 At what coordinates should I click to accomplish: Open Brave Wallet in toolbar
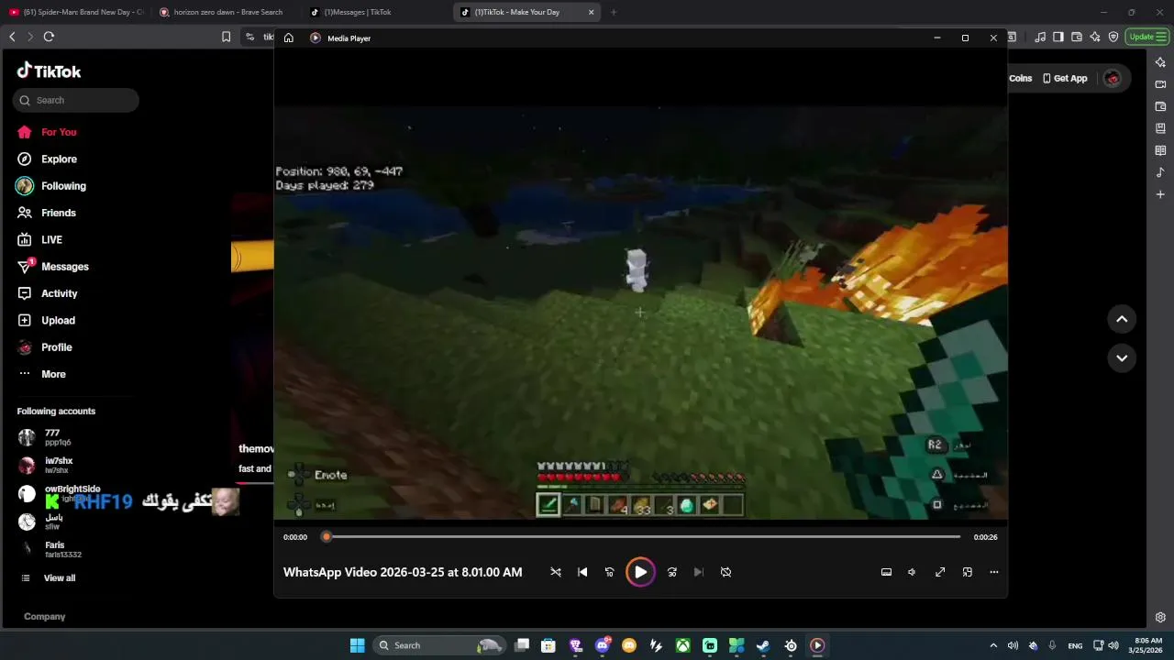pyautogui.click(x=1077, y=37)
